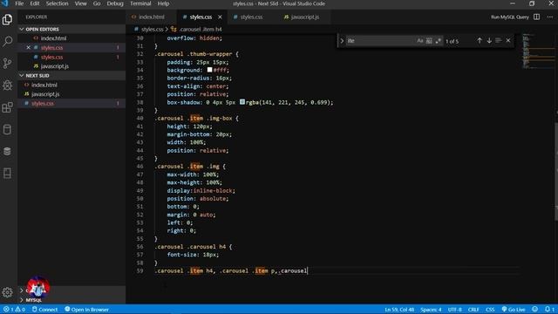Click the rgba box-shadow color swatch
Screen dimensions: 558x314
[x=242, y=102]
